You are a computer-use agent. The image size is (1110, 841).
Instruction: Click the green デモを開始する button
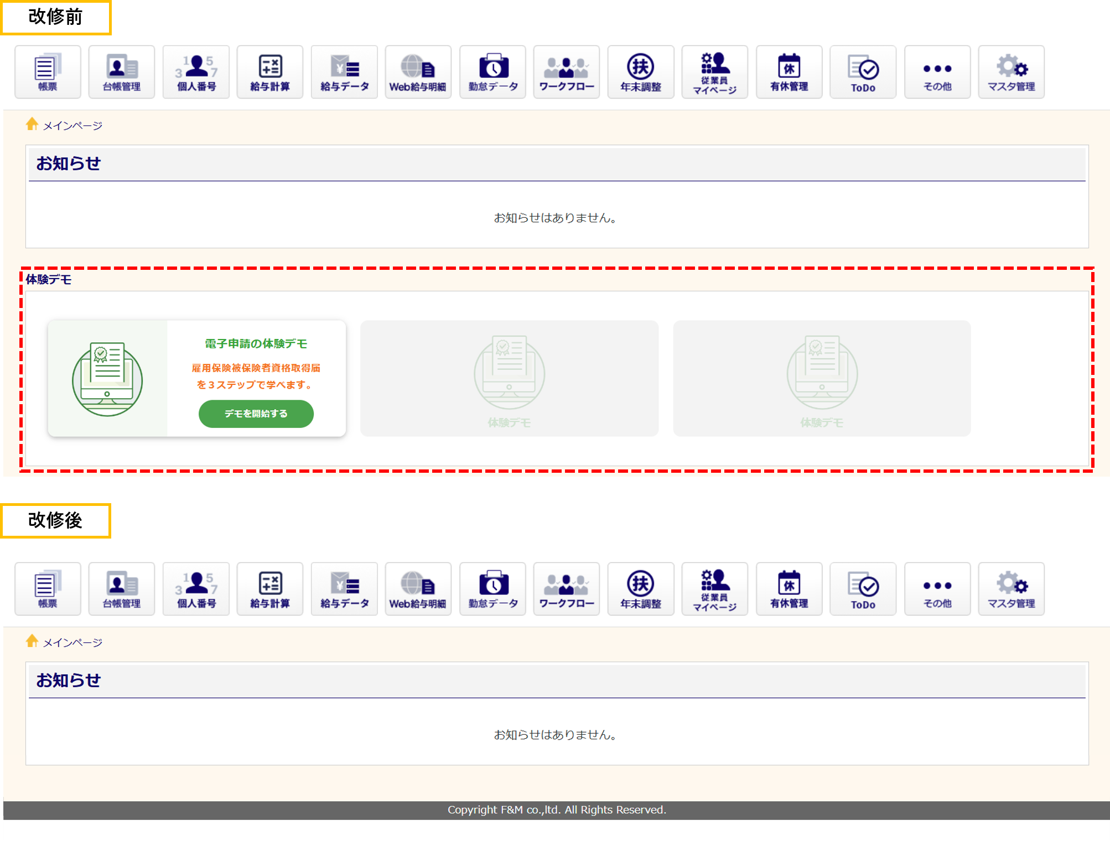256,414
